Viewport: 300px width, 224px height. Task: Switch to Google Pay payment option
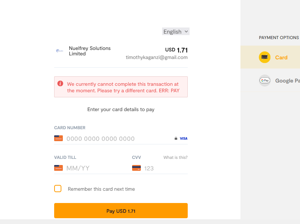pyautogui.click(x=287, y=81)
